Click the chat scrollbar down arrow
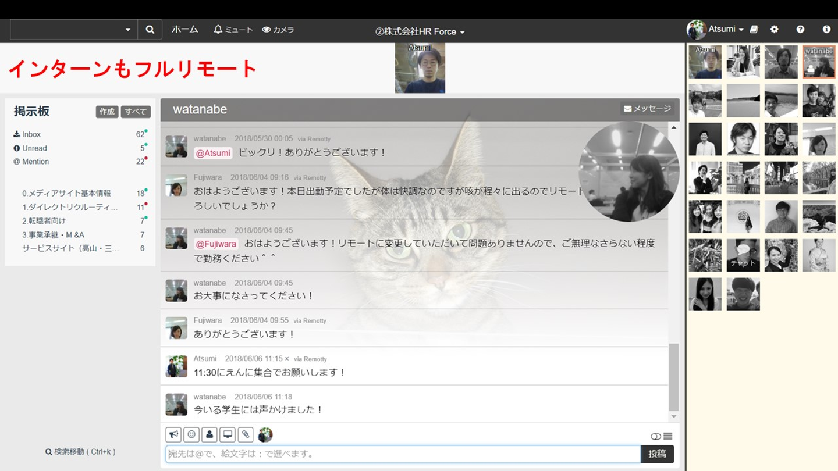Viewport: 838px width, 471px height. 674,417
